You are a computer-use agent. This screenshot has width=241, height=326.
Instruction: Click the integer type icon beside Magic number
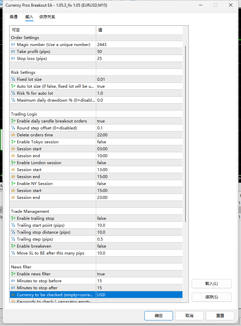pos(13,44)
